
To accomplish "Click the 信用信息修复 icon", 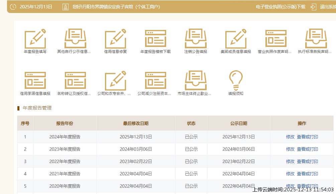I will (115, 39).
